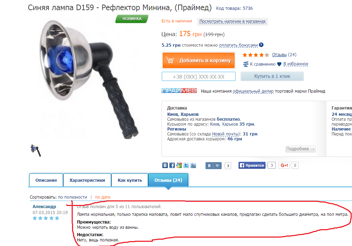Share via LiveJournal pencil icon
Screen dimensions: 352x246
(193, 165)
